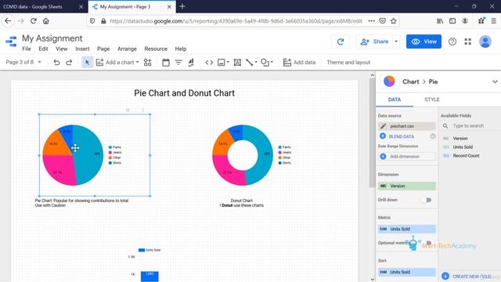Expand the chart type chevron

coord(495,81)
